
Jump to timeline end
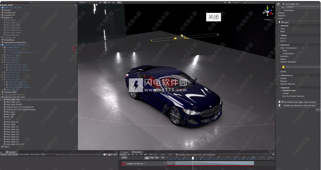pos(145,155)
